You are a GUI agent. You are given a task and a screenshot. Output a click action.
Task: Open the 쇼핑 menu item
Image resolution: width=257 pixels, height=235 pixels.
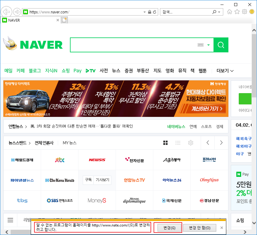tap(66, 71)
